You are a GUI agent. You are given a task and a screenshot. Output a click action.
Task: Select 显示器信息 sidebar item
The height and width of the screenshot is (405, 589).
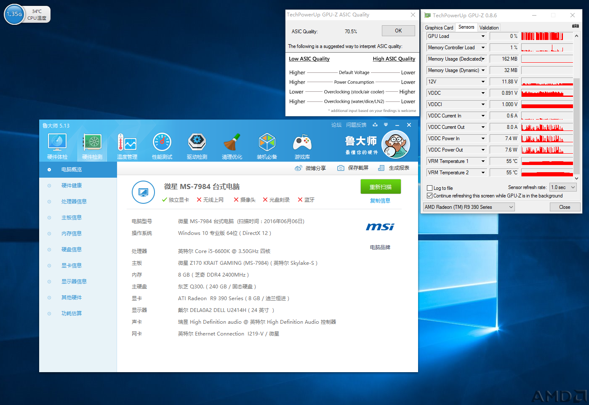78,282
